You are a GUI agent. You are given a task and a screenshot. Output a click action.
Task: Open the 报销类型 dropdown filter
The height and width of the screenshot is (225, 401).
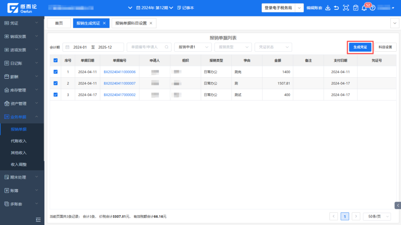(x=233, y=47)
